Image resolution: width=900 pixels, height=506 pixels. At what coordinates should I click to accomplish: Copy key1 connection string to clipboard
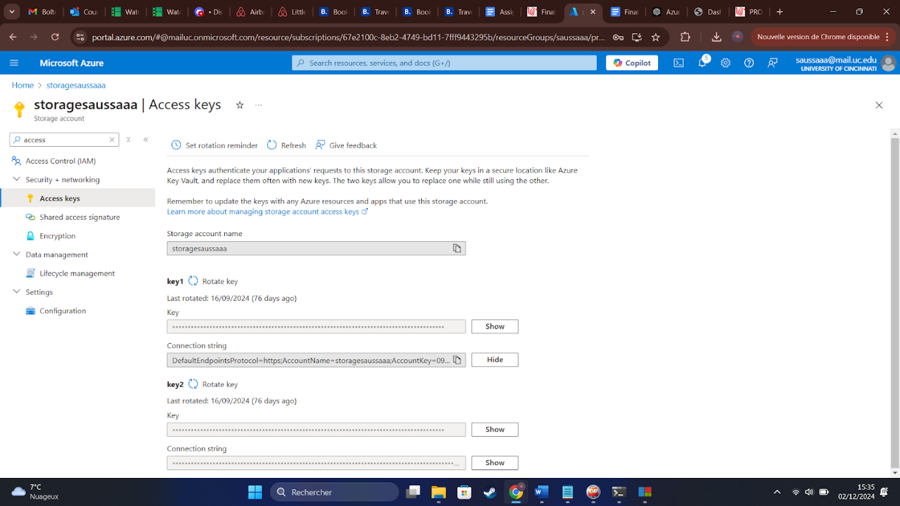[x=457, y=360]
